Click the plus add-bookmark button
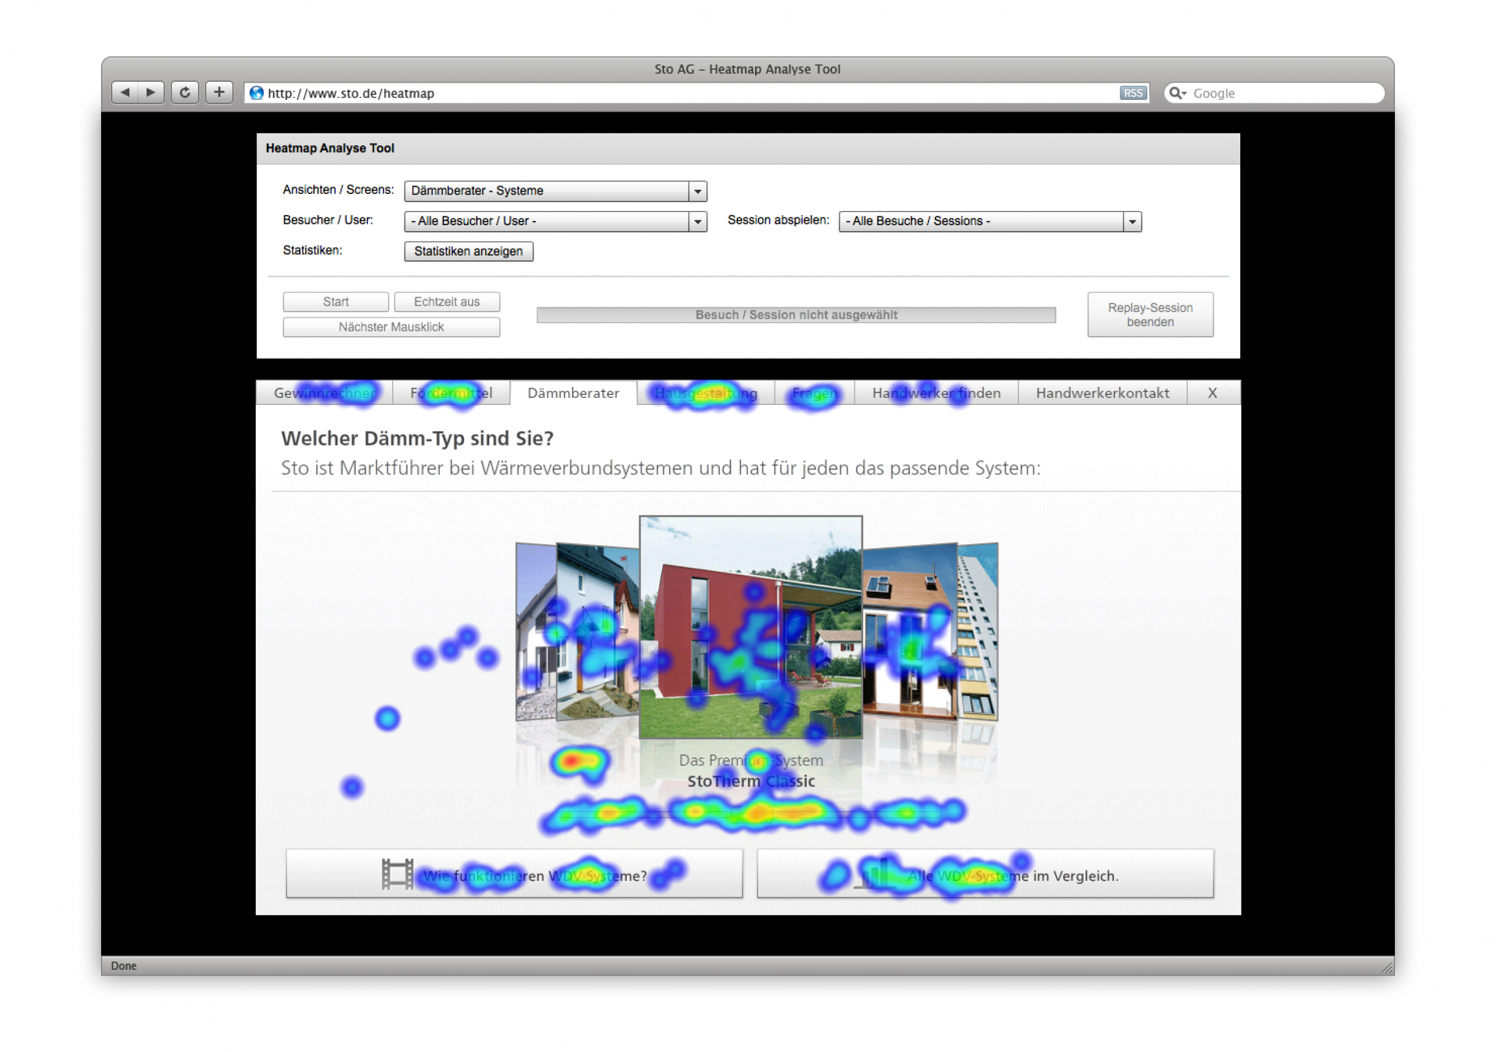This screenshot has height=1052, width=1496. pos(219,92)
